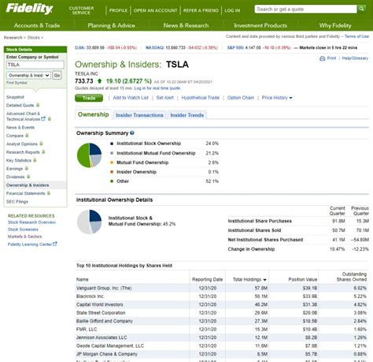Switch to Insider Transactions tab
This screenshot has width=373, height=362.
pos(139,115)
